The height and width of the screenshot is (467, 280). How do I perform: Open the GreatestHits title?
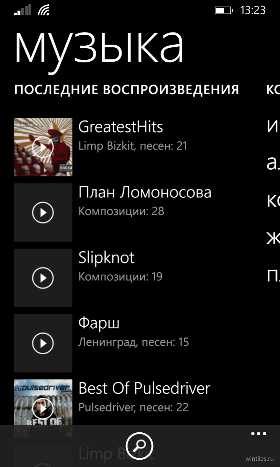(121, 127)
